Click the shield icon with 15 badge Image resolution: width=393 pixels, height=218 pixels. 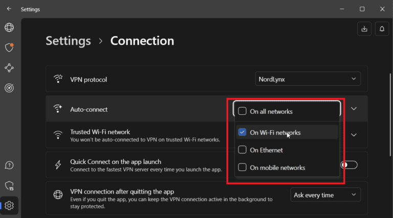[9, 186]
